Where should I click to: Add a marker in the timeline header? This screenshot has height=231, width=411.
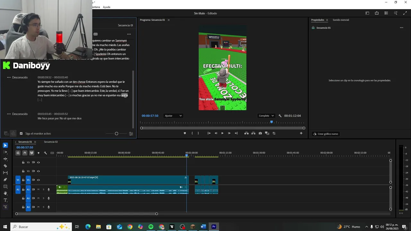tap(39, 153)
